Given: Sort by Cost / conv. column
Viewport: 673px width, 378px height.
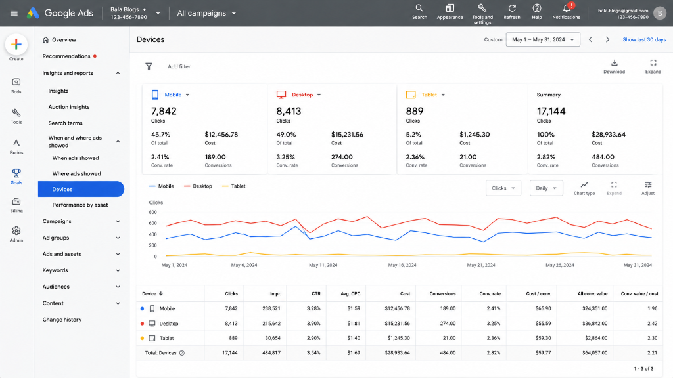Looking at the screenshot, I should tap(539, 294).
